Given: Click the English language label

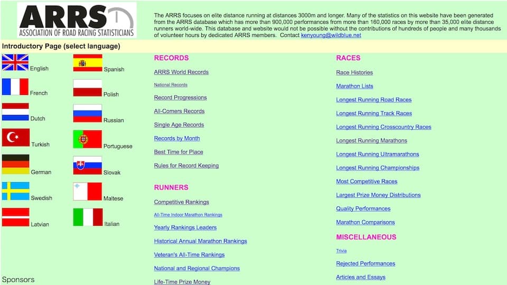Looking at the screenshot, I should coord(39,69).
